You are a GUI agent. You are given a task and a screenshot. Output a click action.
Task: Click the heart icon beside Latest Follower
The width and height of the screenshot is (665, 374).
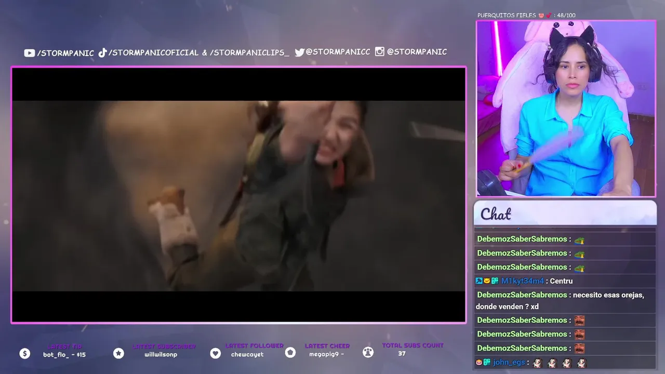pos(216,353)
